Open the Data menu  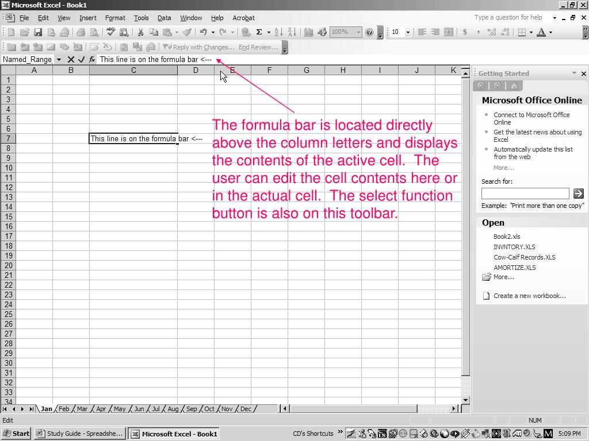164,18
